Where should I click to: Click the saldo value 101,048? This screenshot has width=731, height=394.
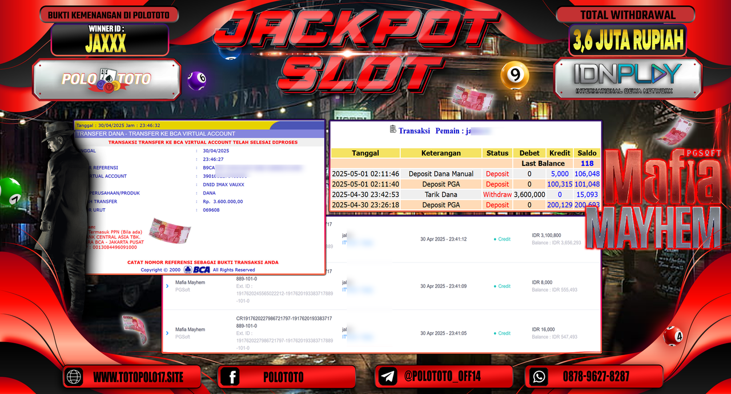click(x=587, y=184)
